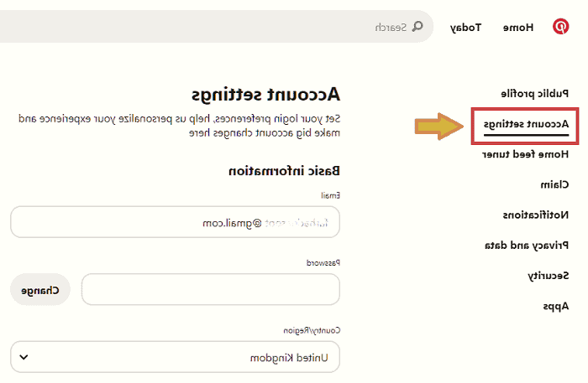Open the Today tab
The width and height of the screenshot is (588, 383).
coord(466,27)
